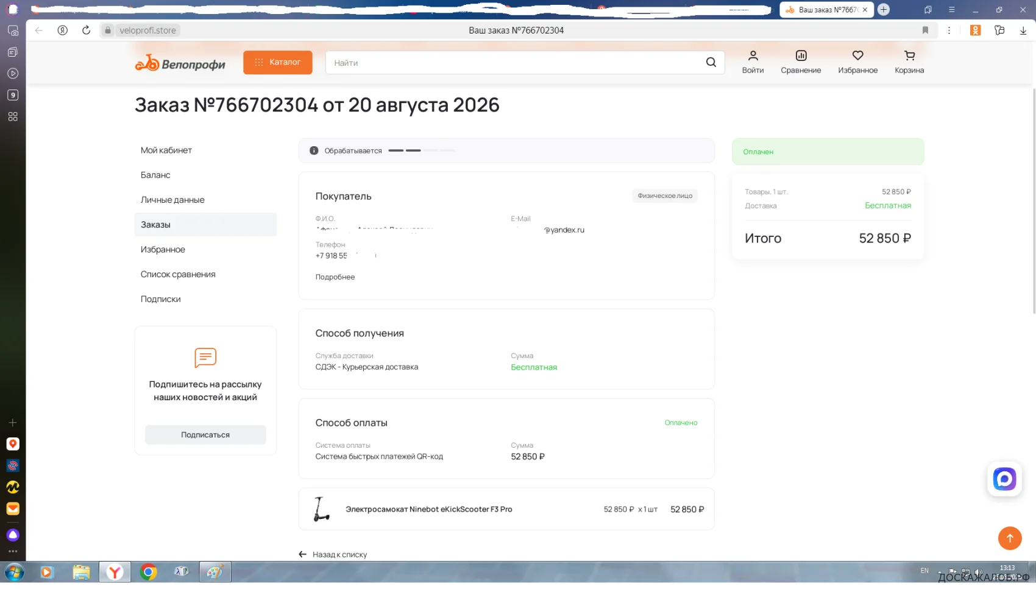
Task: Go back with the browser back arrow
Action: [39, 30]
